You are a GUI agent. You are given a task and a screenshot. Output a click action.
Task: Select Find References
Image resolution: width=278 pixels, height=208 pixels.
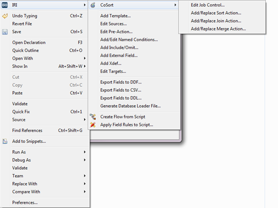click(45, 131)
